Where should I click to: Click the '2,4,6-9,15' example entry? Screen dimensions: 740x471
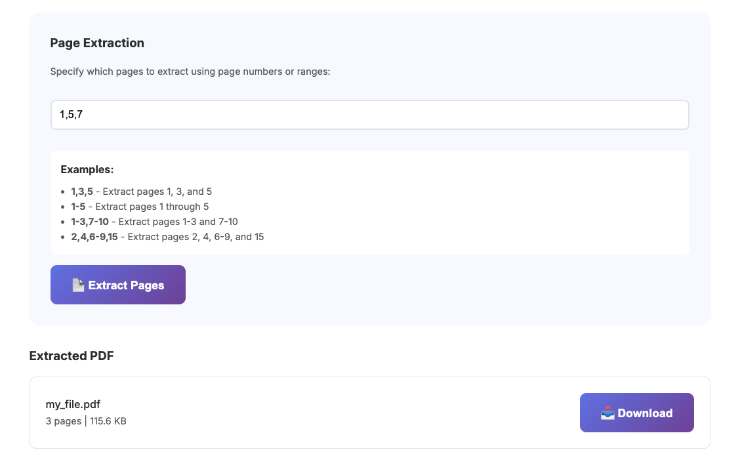coord(94,237)
